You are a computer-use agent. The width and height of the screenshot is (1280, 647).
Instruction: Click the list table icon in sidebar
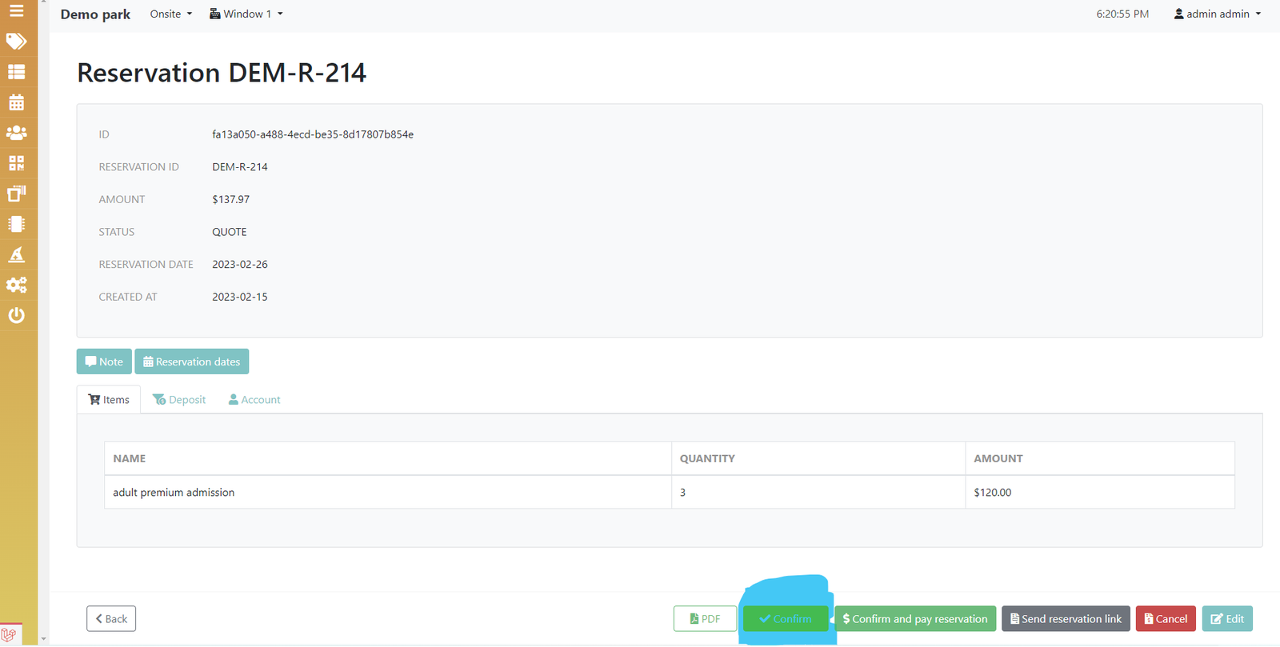(x=16, y=72)
